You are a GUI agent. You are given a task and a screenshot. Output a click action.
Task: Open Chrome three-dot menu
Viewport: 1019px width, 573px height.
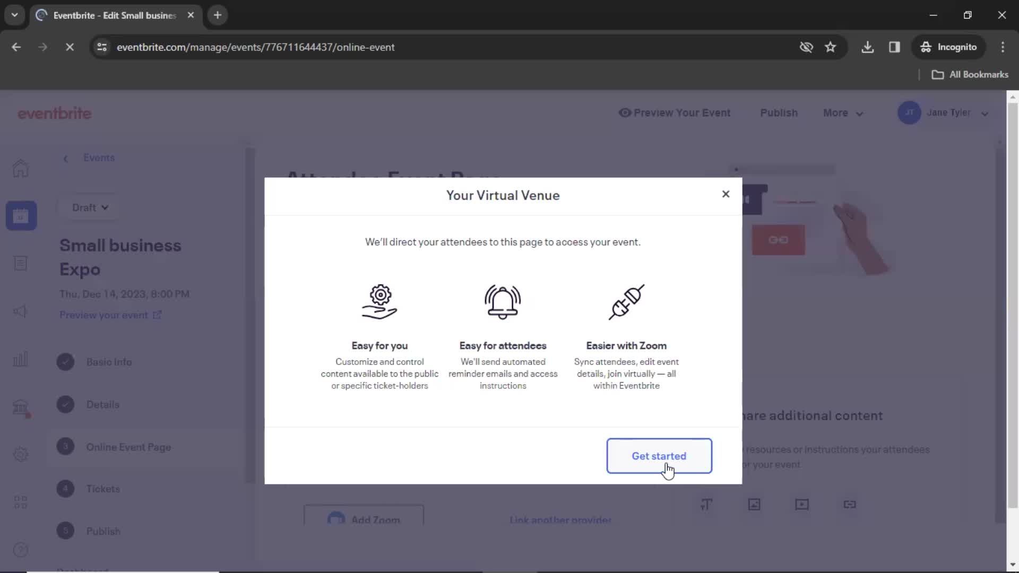tap(1003, 47)
